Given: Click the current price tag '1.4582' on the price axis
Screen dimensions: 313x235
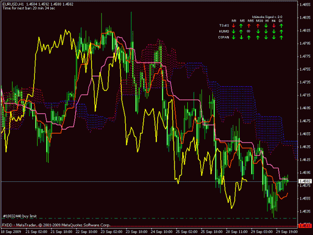Looking at the screenshot, I should click(305, 181).
